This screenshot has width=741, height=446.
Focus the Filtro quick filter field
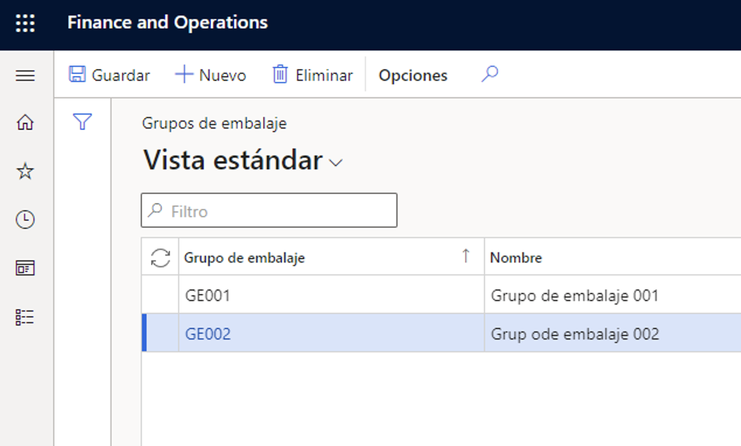tap(269, 210)
